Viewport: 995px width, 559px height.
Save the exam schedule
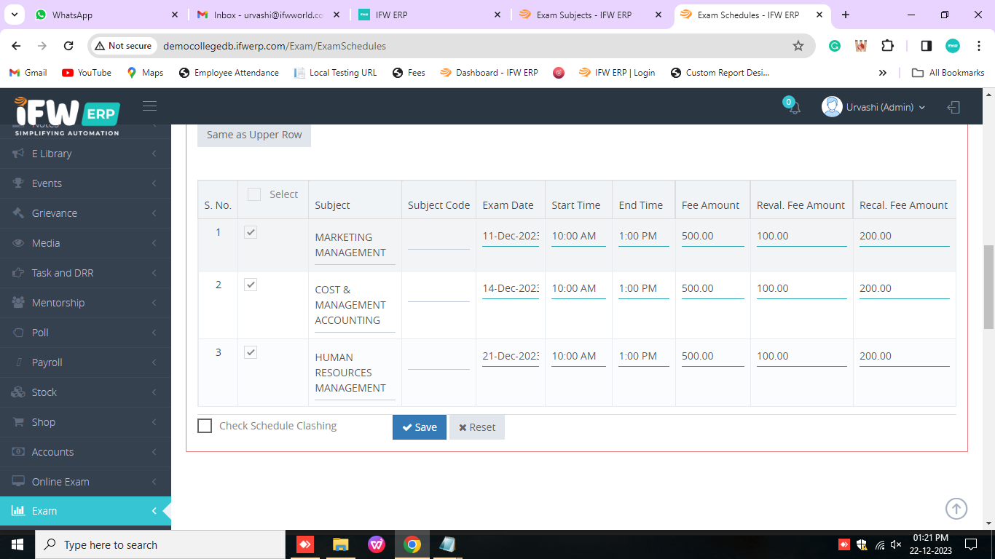click(420, 427)
